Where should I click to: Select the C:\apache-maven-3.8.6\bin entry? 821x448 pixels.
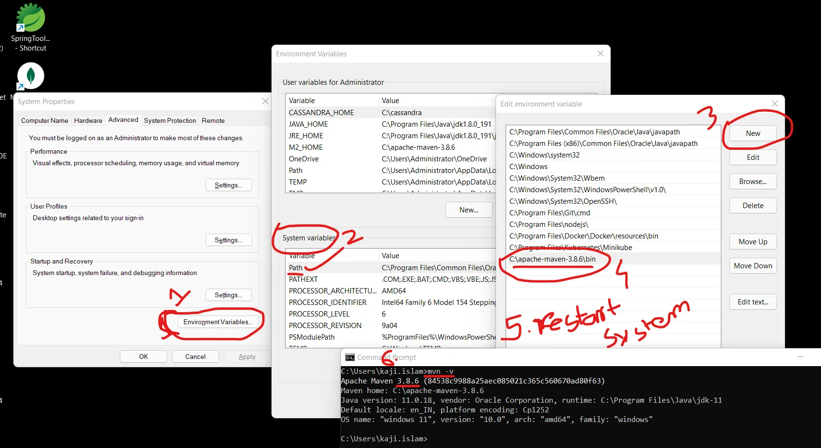613,259
